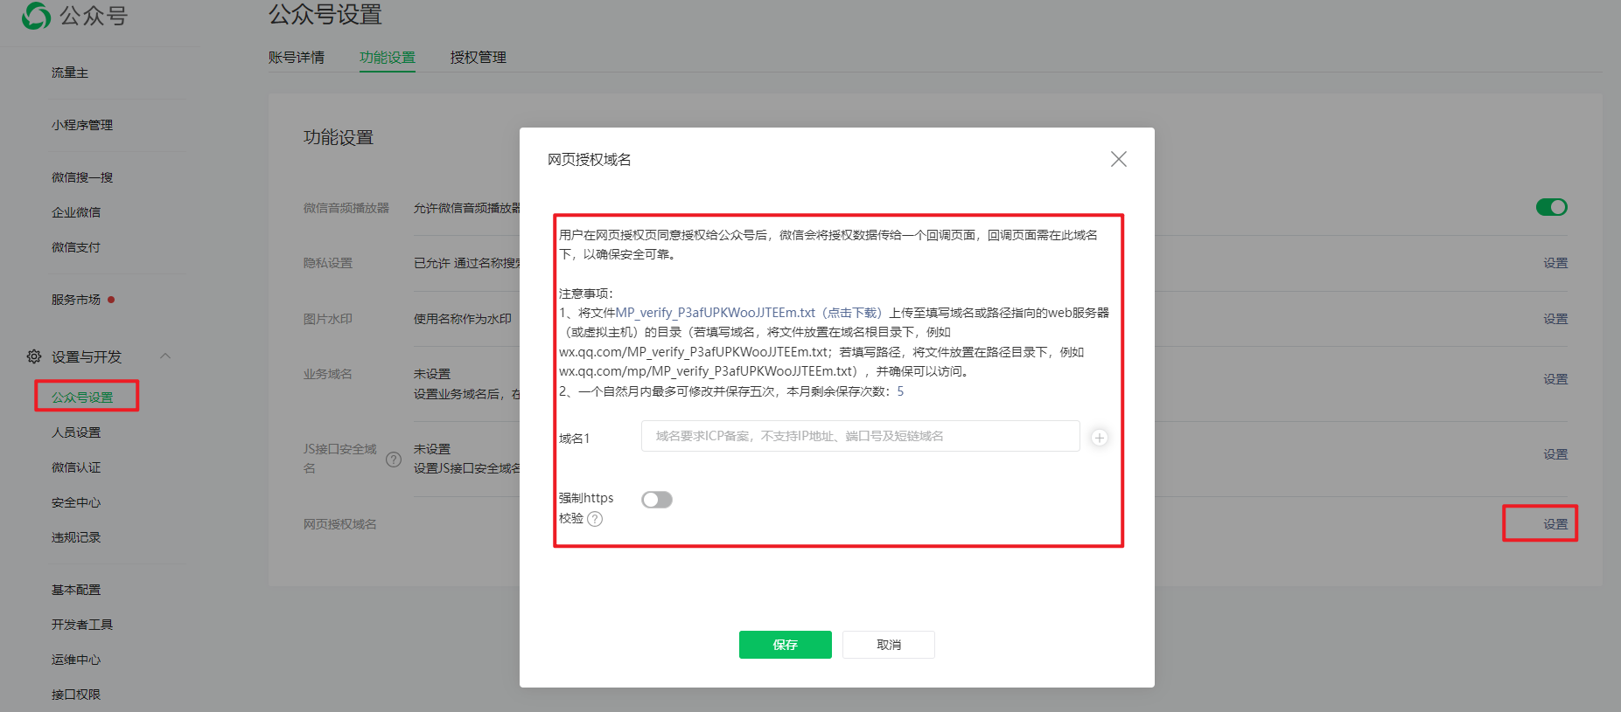Click the green 保存 button

point(786,645)
